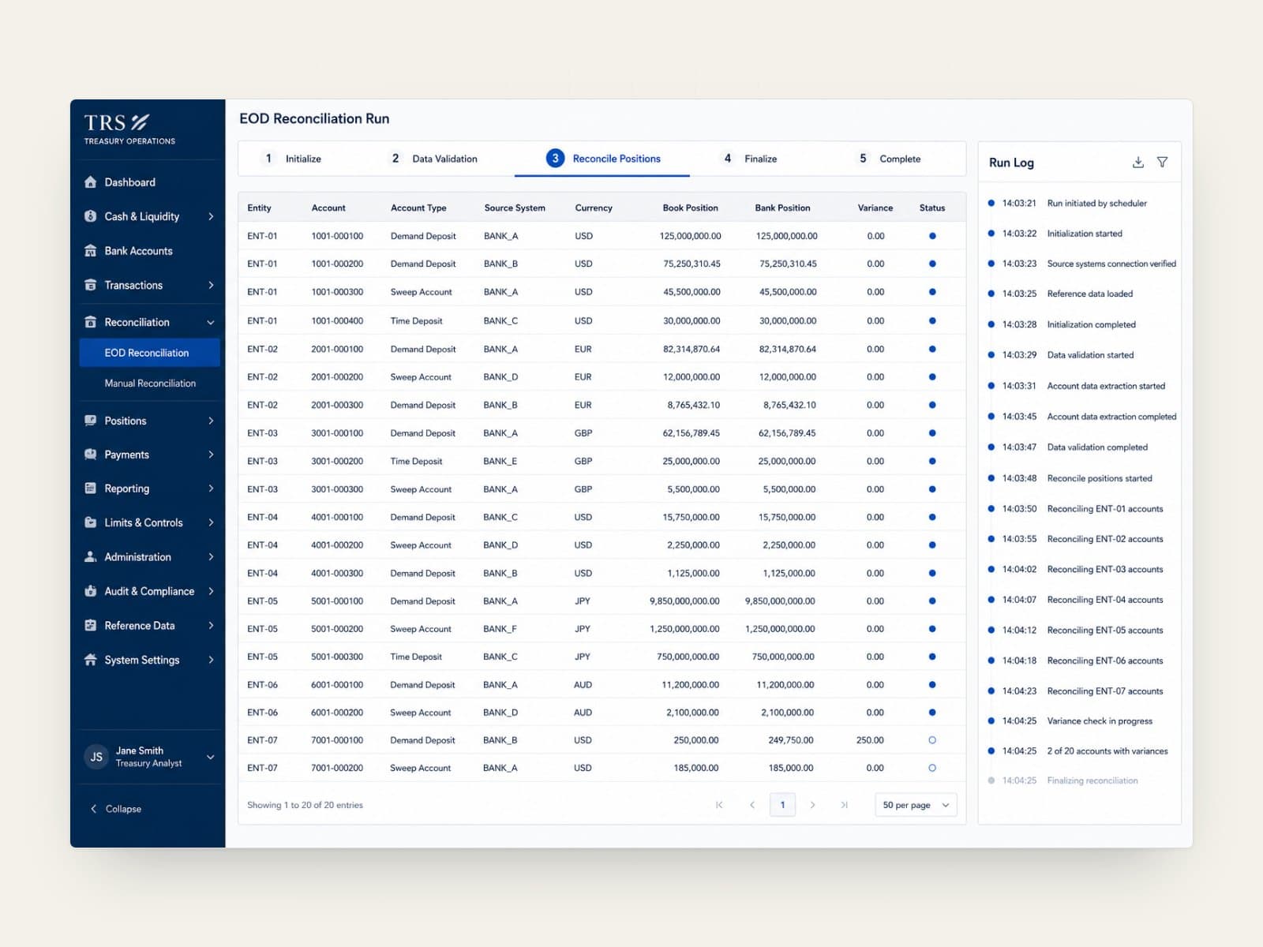The height and width of the screenshot is (947, 1263).
Task: Go to the Data Validation step
Action: click(x=434, y=159)
